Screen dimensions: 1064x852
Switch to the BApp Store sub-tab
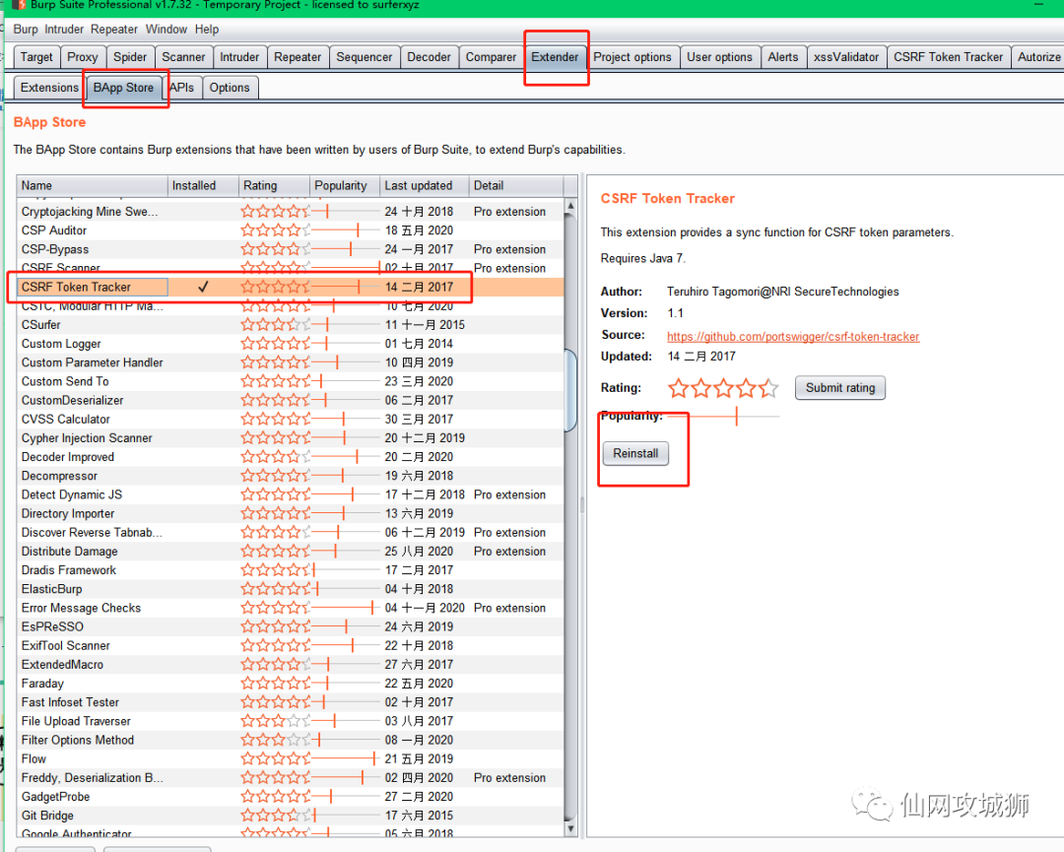pos(123,88)
